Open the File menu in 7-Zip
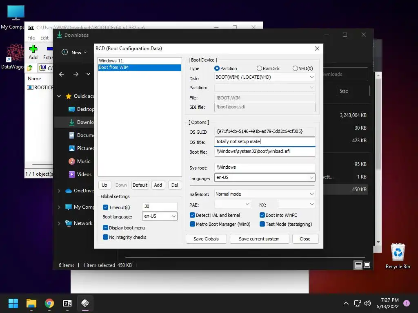 (31, 38)
